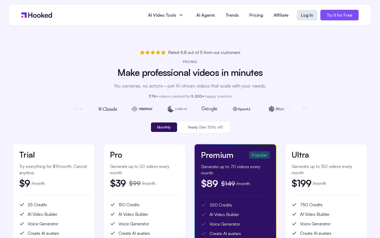Screen dimensions: 380x238
Task: Click the crossed-out $149 price
Action: [x=228, y=184]
